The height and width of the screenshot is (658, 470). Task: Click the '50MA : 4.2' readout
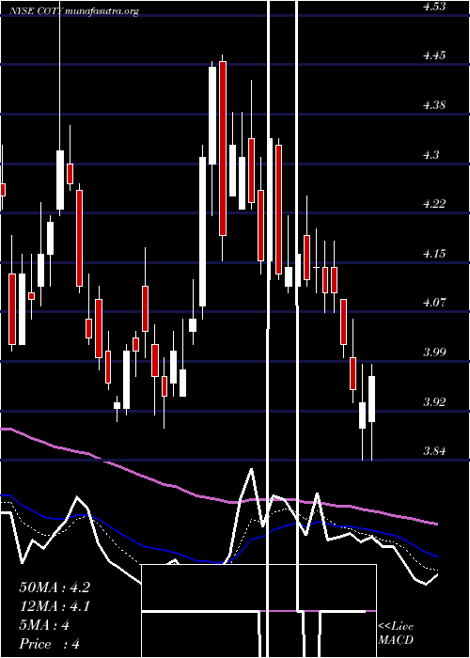click(55, 587)
